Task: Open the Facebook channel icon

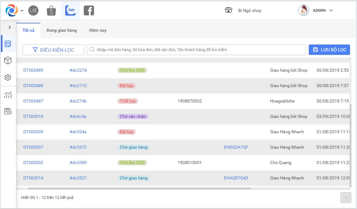Action: [x=89, y=10]
